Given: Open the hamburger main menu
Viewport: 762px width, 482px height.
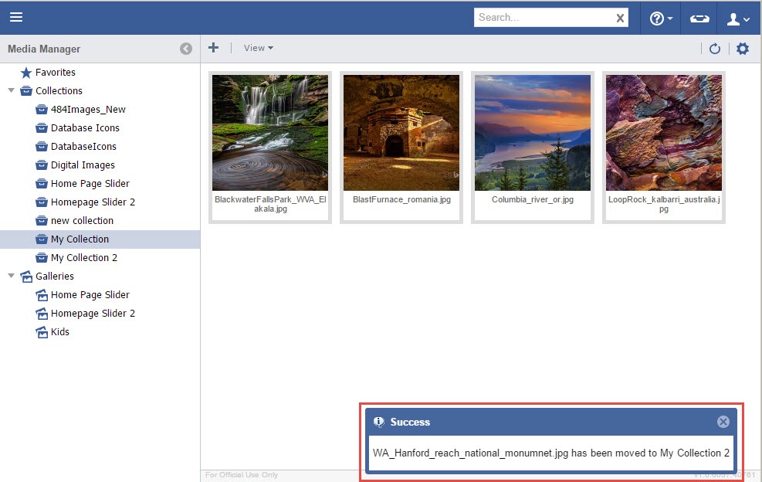Looking at the screenshot, I should coord(16,17).
